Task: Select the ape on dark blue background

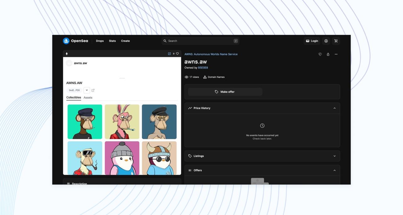Action: (x=159, y=122)
